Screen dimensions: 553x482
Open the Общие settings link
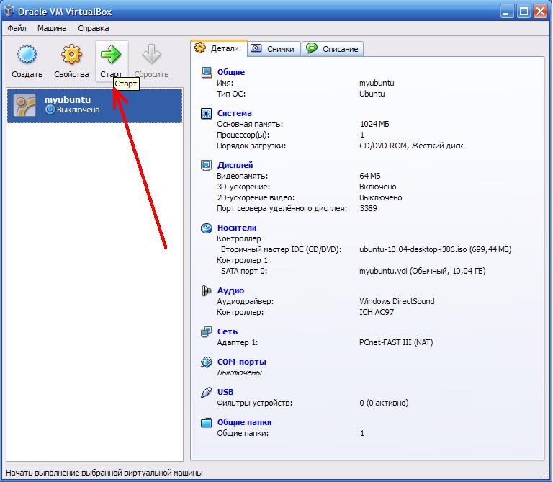(230, 72)
